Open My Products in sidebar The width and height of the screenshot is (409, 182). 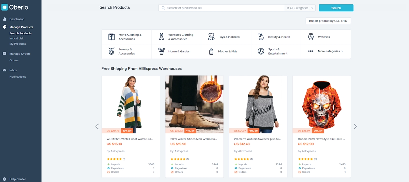click(17, 44)
